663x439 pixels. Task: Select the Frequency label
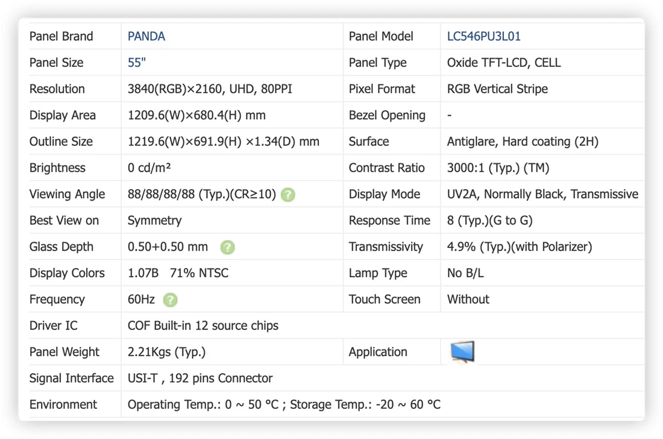tap(57, 299)
